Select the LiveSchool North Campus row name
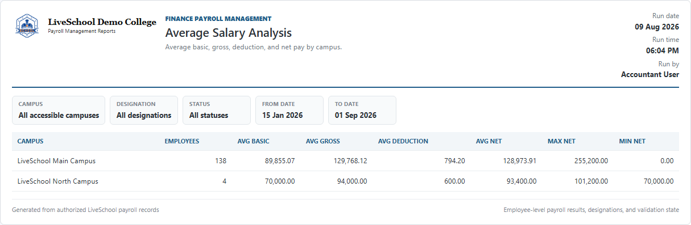Viewport: 691px width, 225px height. pos(58,181)
